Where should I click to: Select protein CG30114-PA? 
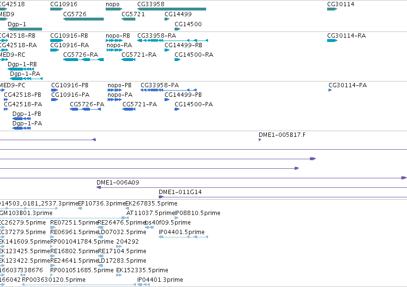click(x=348, y=85)
